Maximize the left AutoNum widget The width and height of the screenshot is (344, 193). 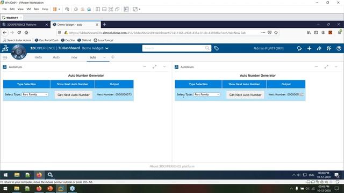click(154, 66)
